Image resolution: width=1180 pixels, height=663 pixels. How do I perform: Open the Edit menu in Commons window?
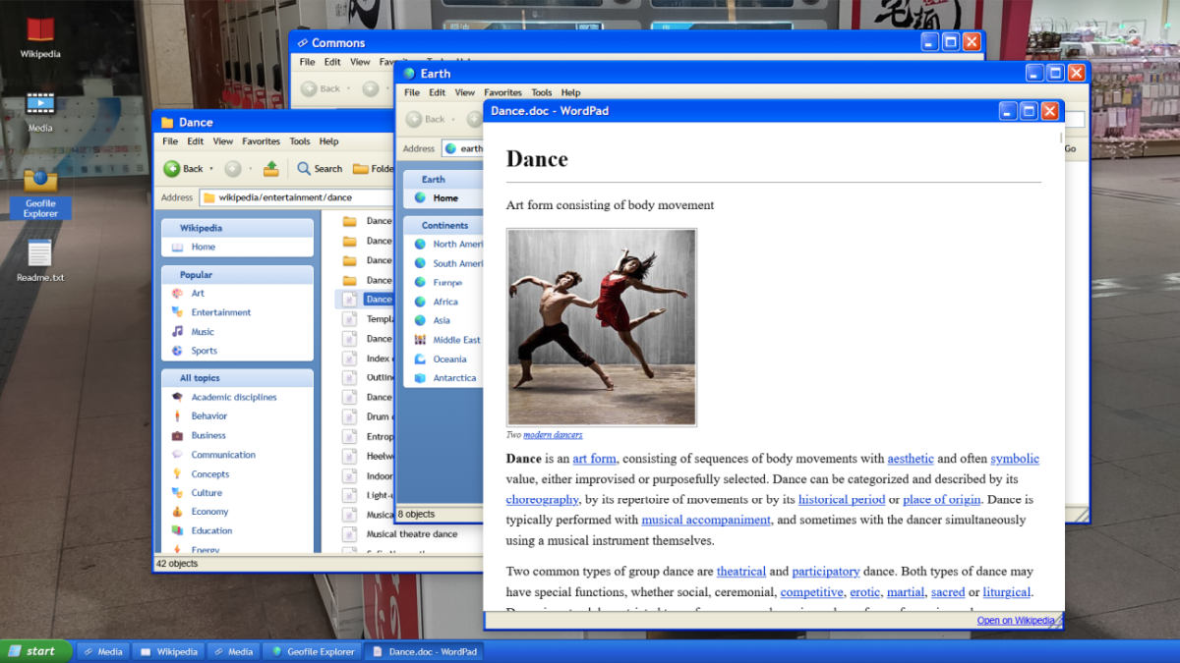coord(332,62)
